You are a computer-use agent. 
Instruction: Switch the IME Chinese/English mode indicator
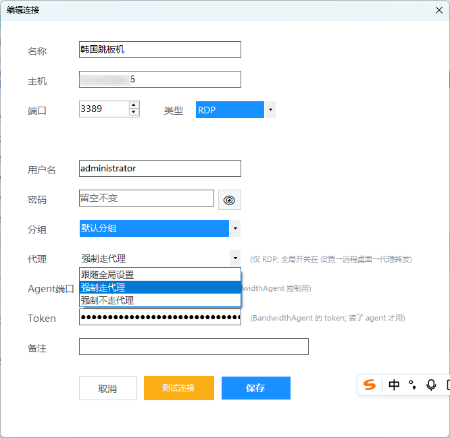(394, 385)
